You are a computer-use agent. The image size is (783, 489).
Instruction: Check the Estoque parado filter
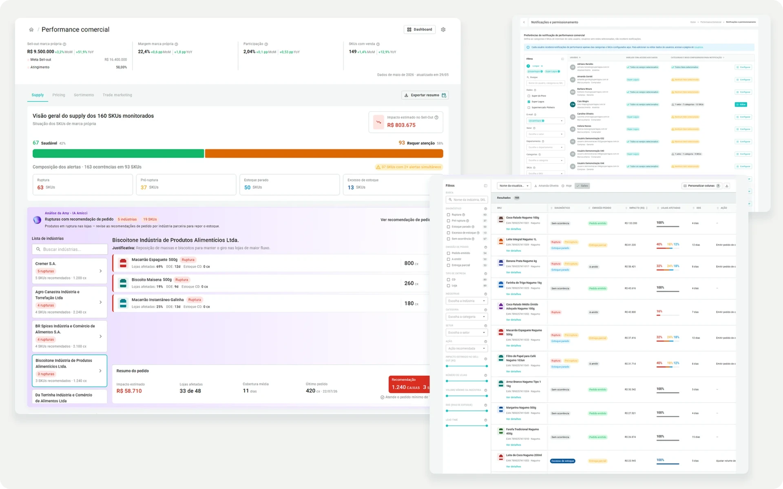(x=448, y=227)
